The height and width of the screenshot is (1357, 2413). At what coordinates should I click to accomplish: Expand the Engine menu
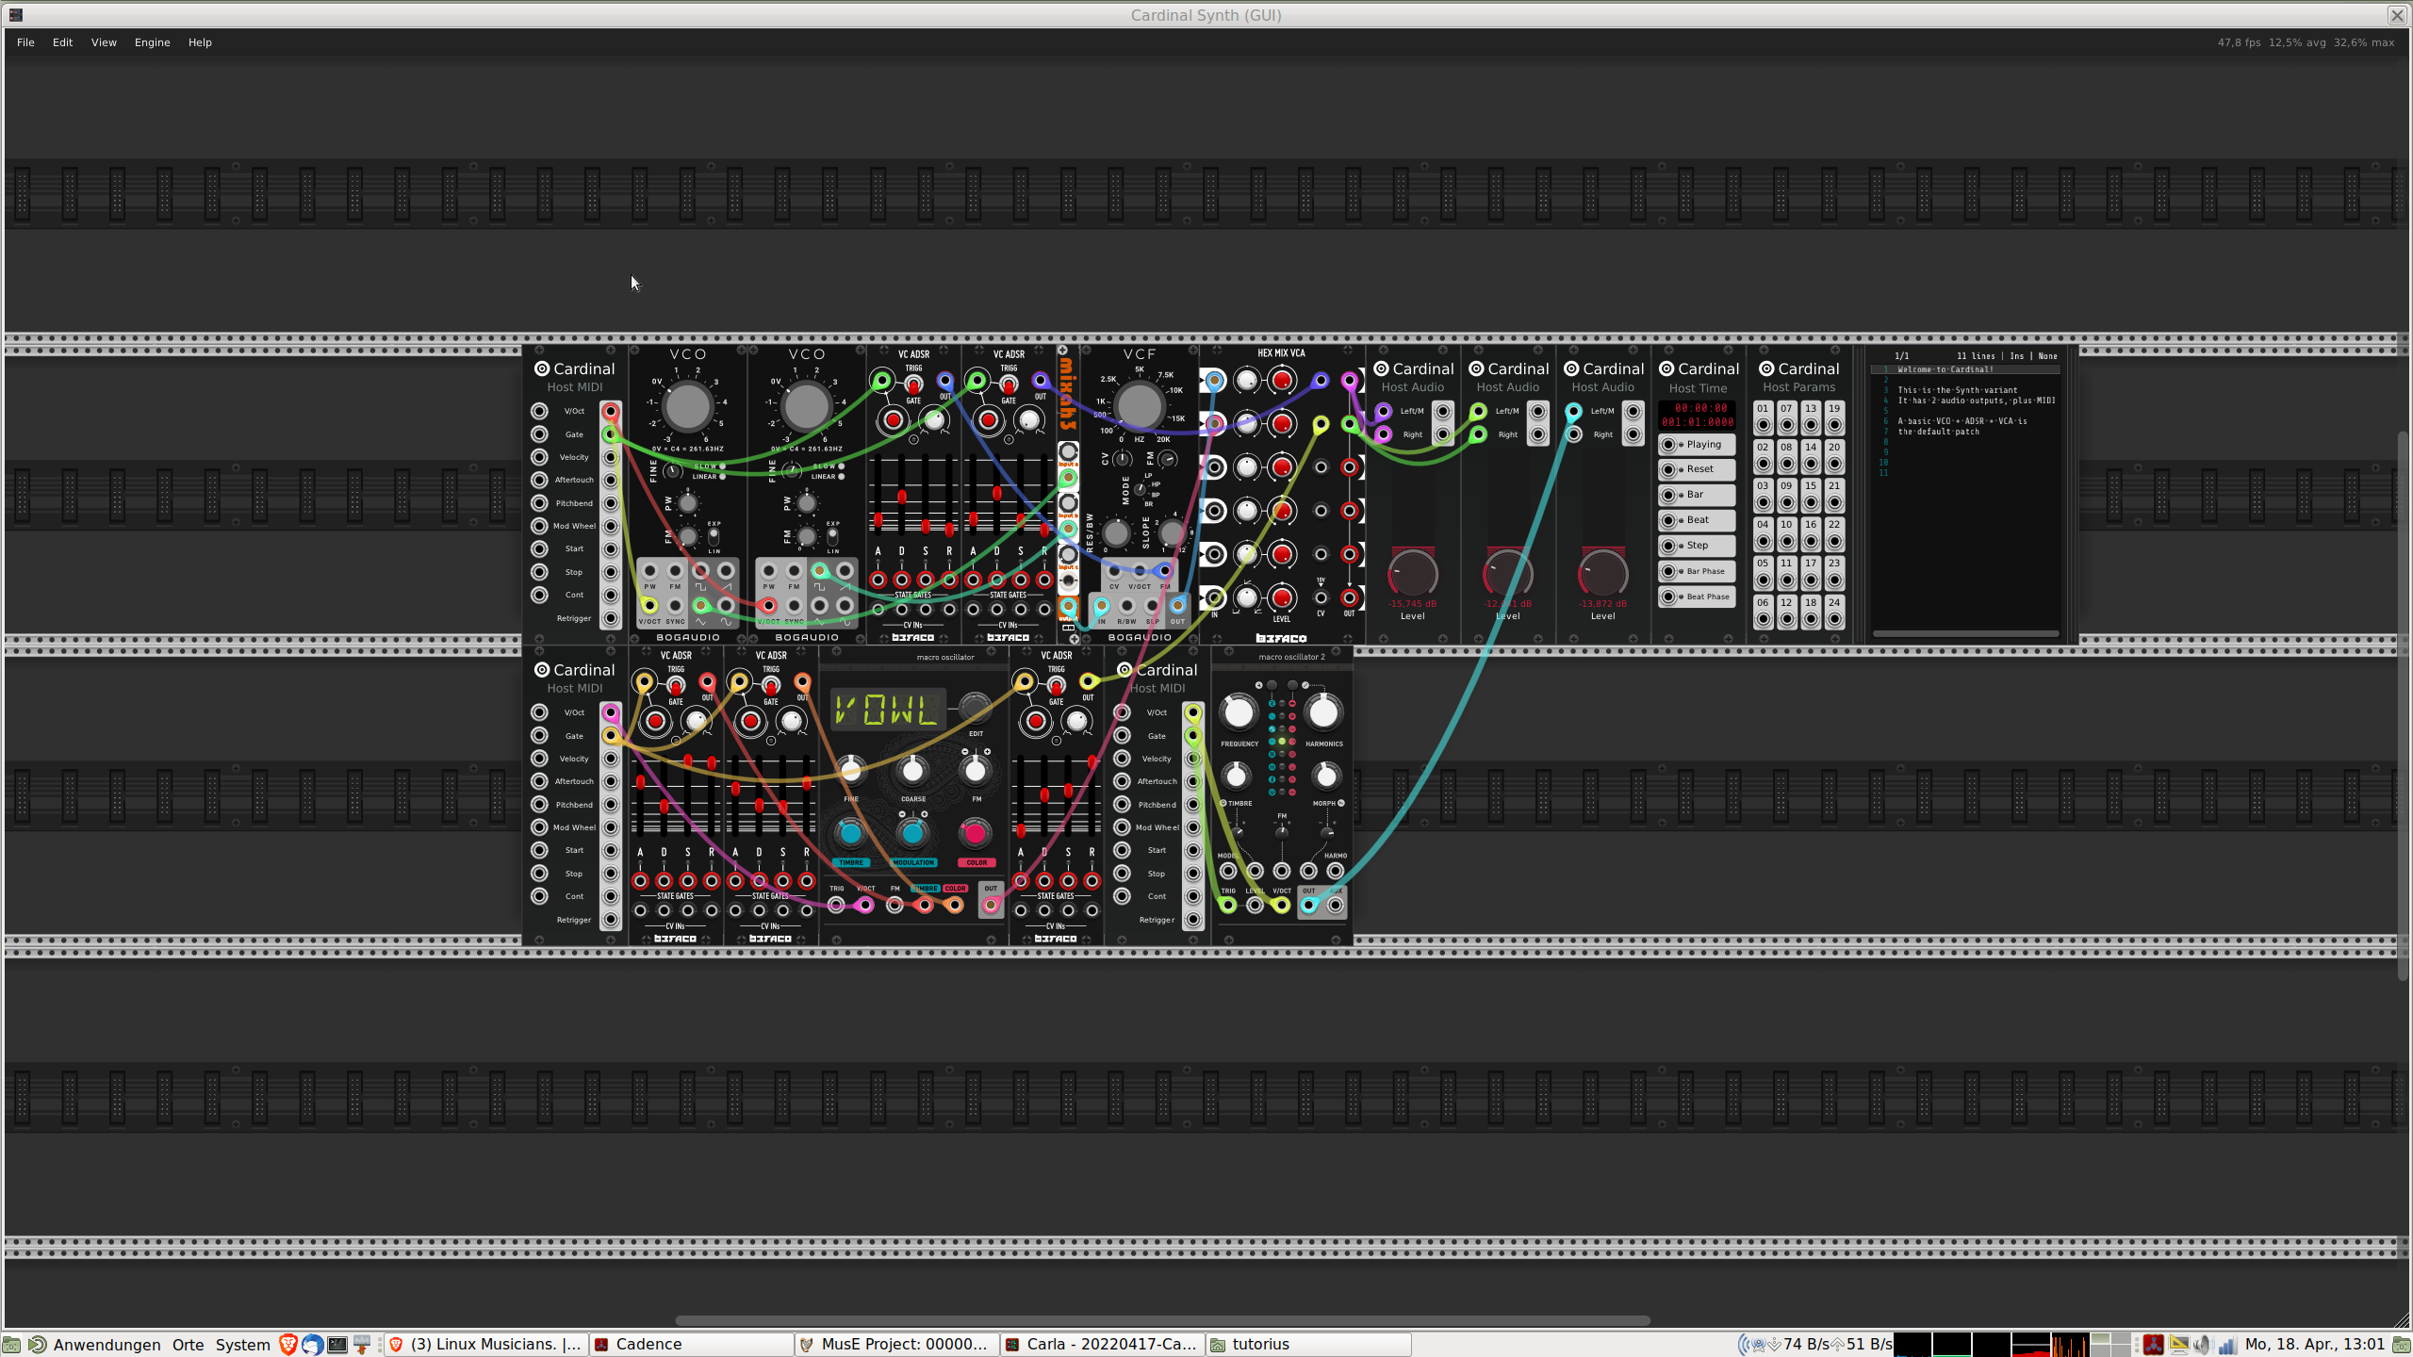click(152, 42)
